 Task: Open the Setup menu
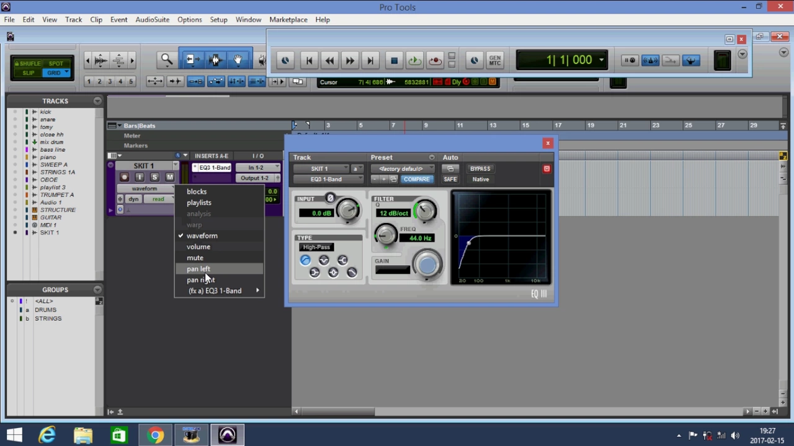pyautogui.click(x=218, y=19)
